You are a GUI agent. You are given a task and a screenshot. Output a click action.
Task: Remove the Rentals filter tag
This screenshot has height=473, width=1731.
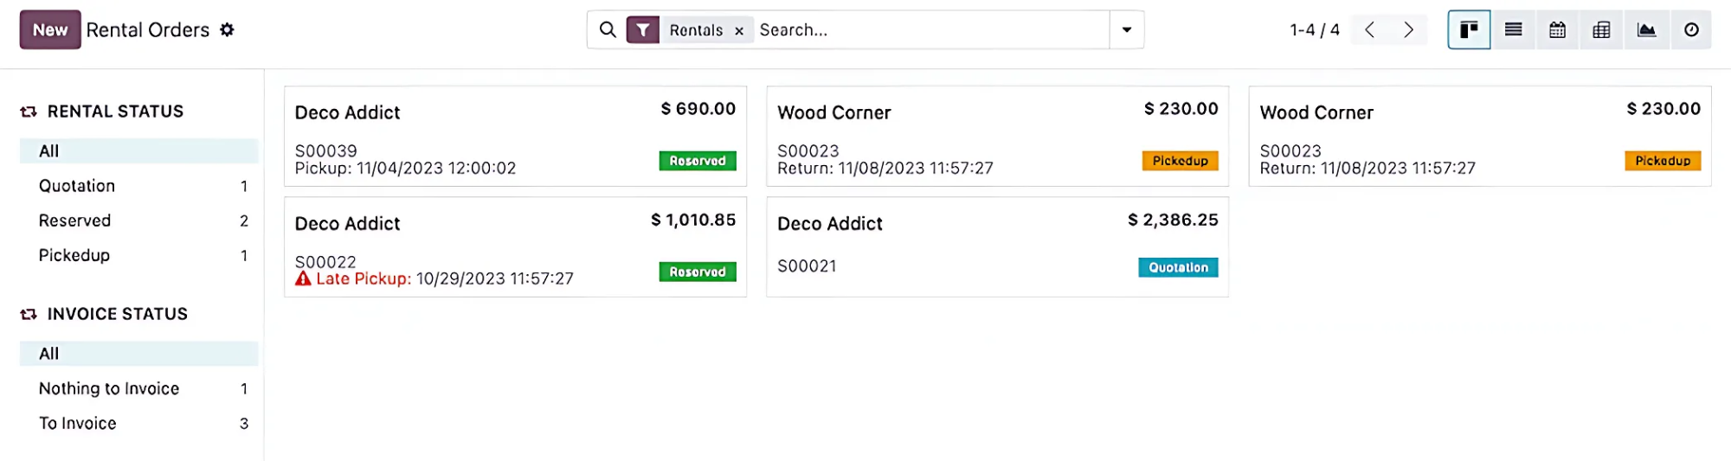pos(739,31)
